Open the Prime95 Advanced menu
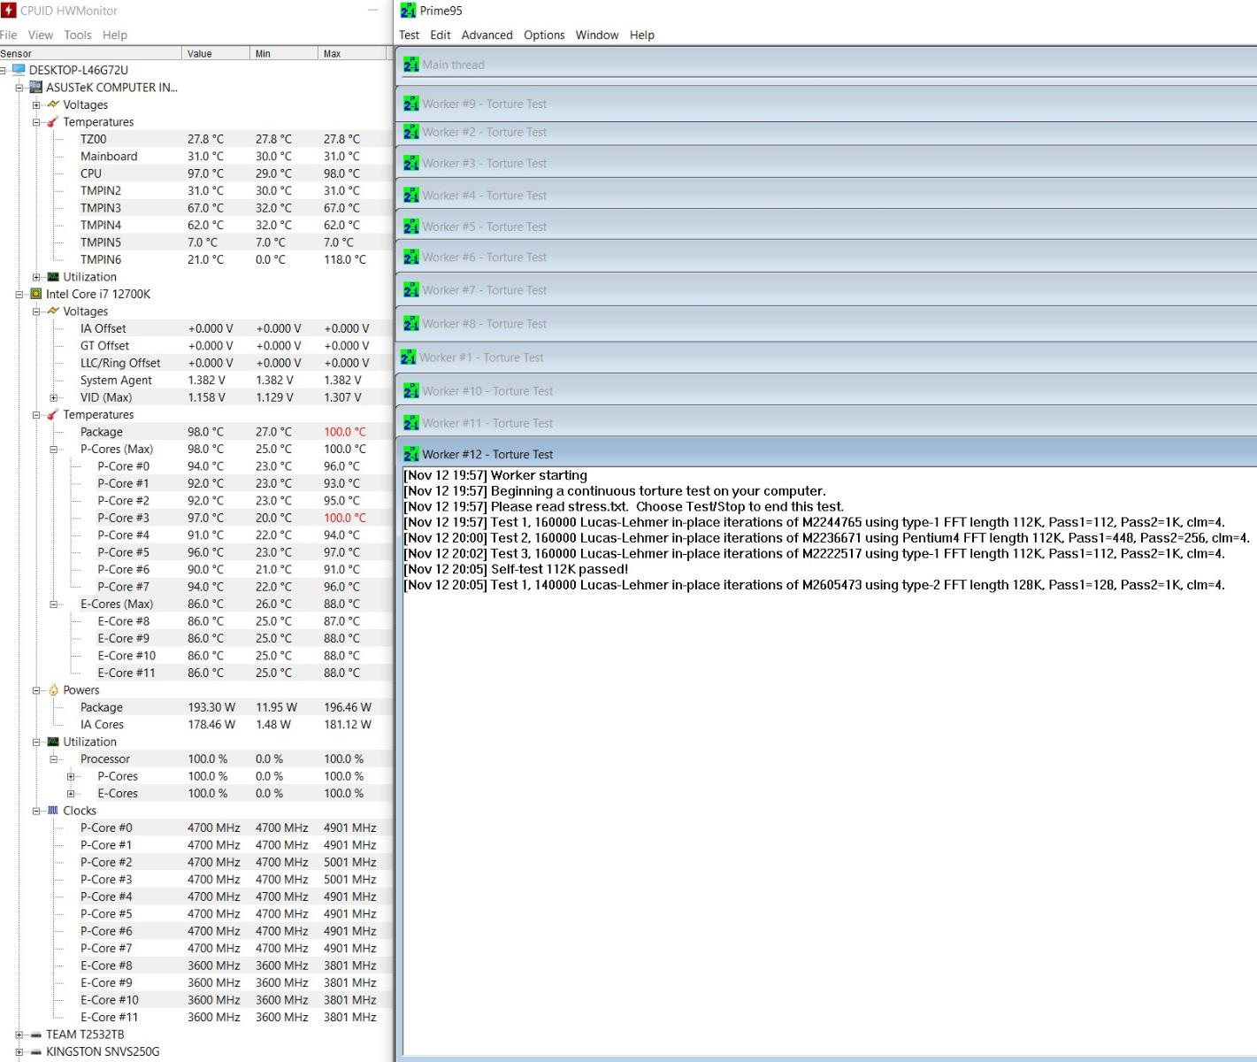 point(487,35)
